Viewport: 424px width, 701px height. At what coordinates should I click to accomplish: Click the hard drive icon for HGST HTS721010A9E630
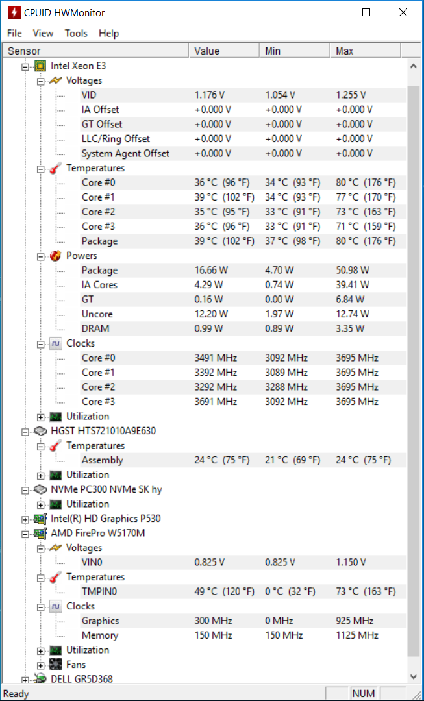coord(41,432)
